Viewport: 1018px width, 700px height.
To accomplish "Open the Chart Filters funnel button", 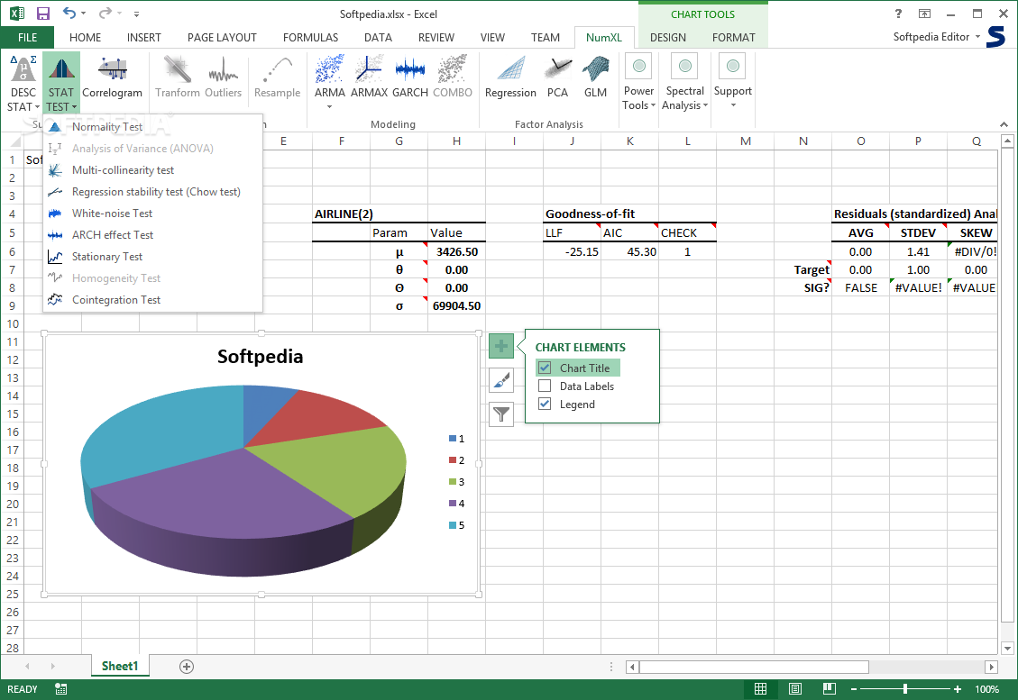I will [501, 414].
